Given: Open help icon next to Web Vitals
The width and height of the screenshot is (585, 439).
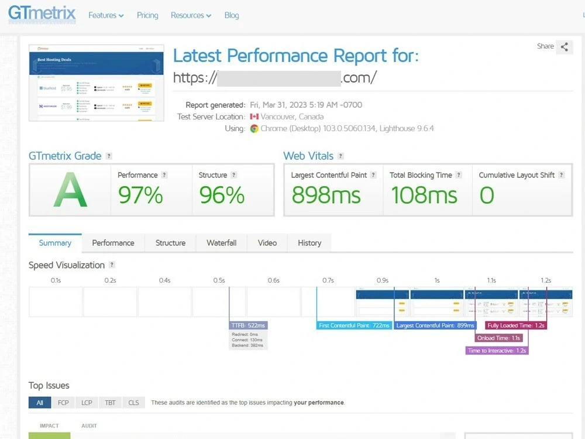Looking at the screenshot, I should coord(340,156).
